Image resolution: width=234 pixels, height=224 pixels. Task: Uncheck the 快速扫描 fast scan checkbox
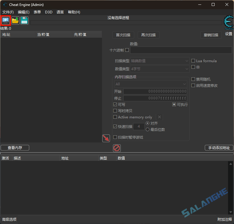115,127
